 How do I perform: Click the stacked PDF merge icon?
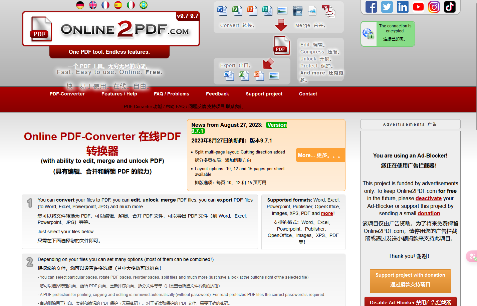click(329, 11)
